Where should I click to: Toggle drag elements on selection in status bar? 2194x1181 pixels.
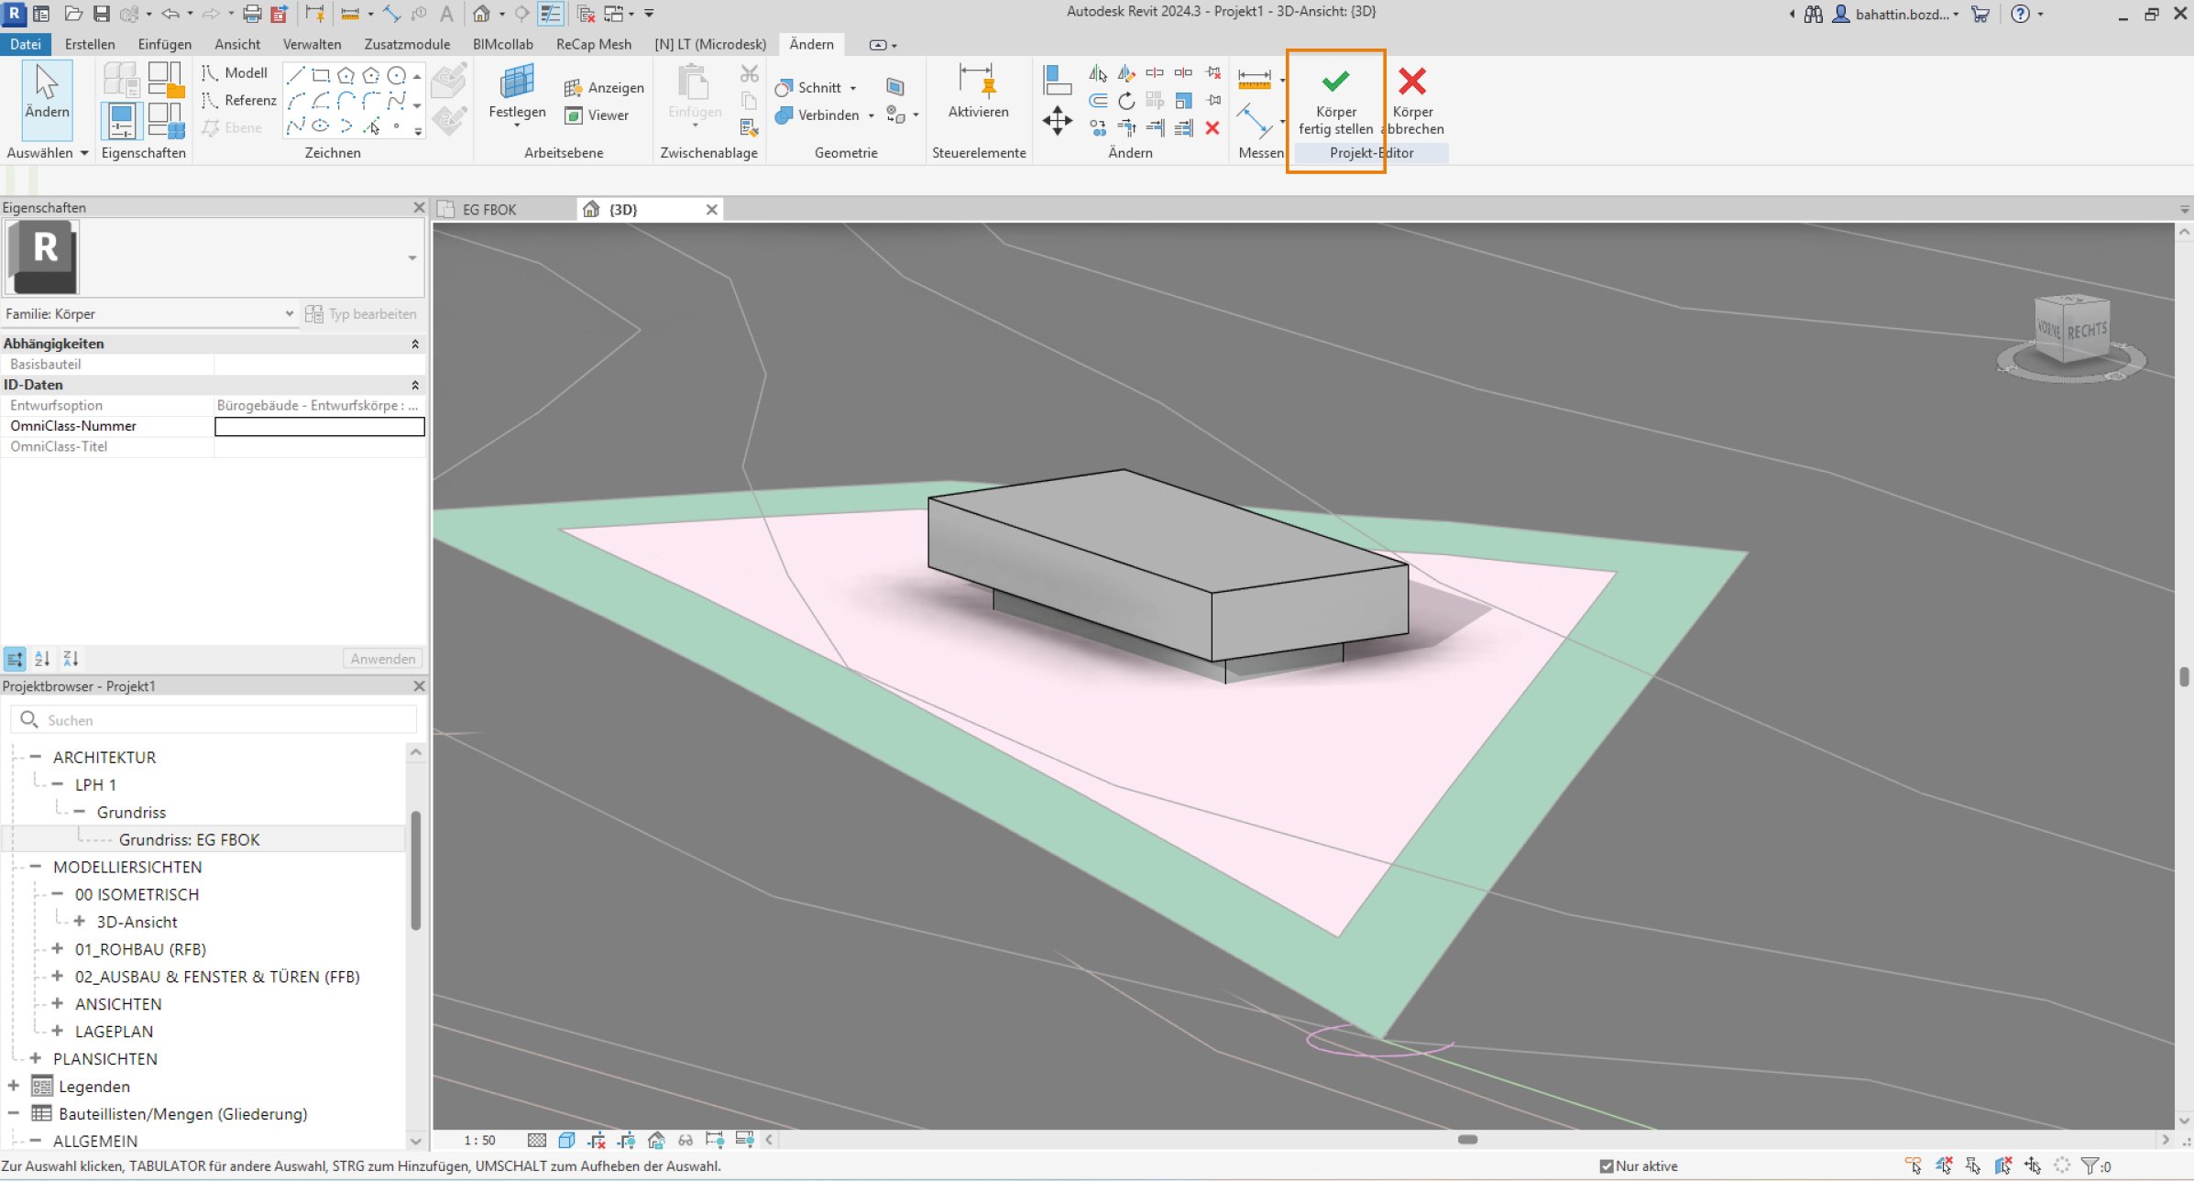click(x=2033, y=1165)
